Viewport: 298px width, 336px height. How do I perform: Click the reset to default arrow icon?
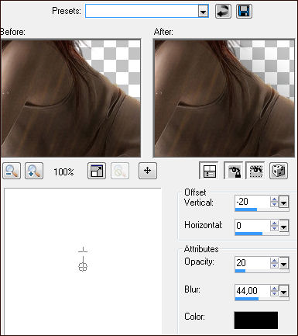point(223,12)
